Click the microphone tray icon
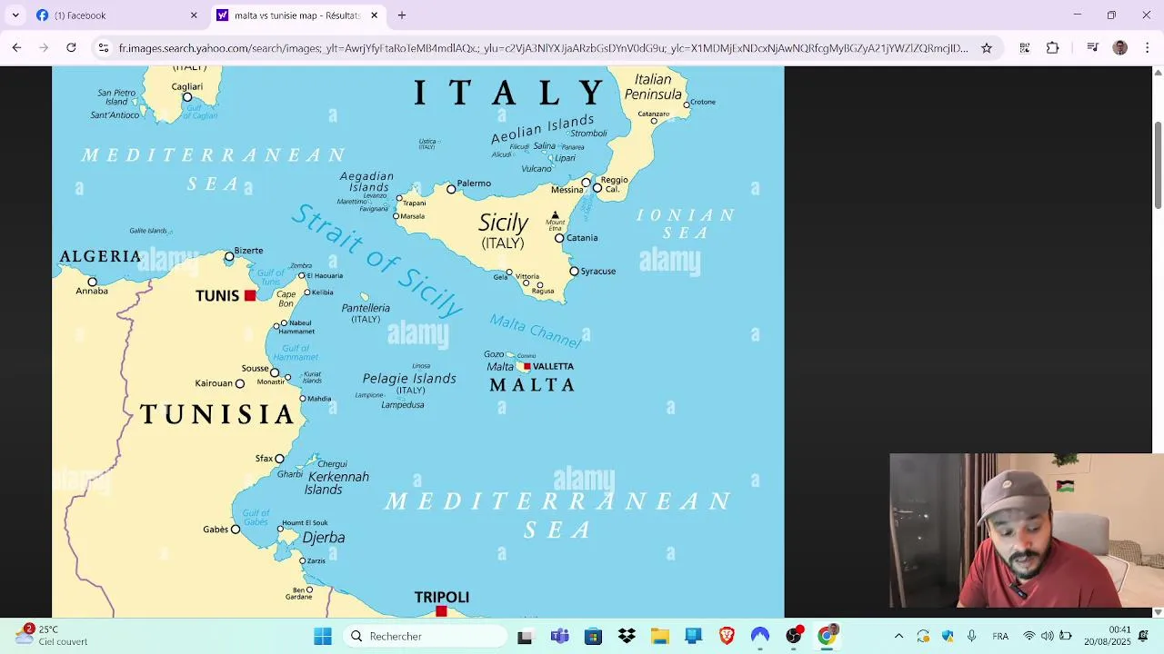Screen dimensions: 1164x654 (972, 636)
